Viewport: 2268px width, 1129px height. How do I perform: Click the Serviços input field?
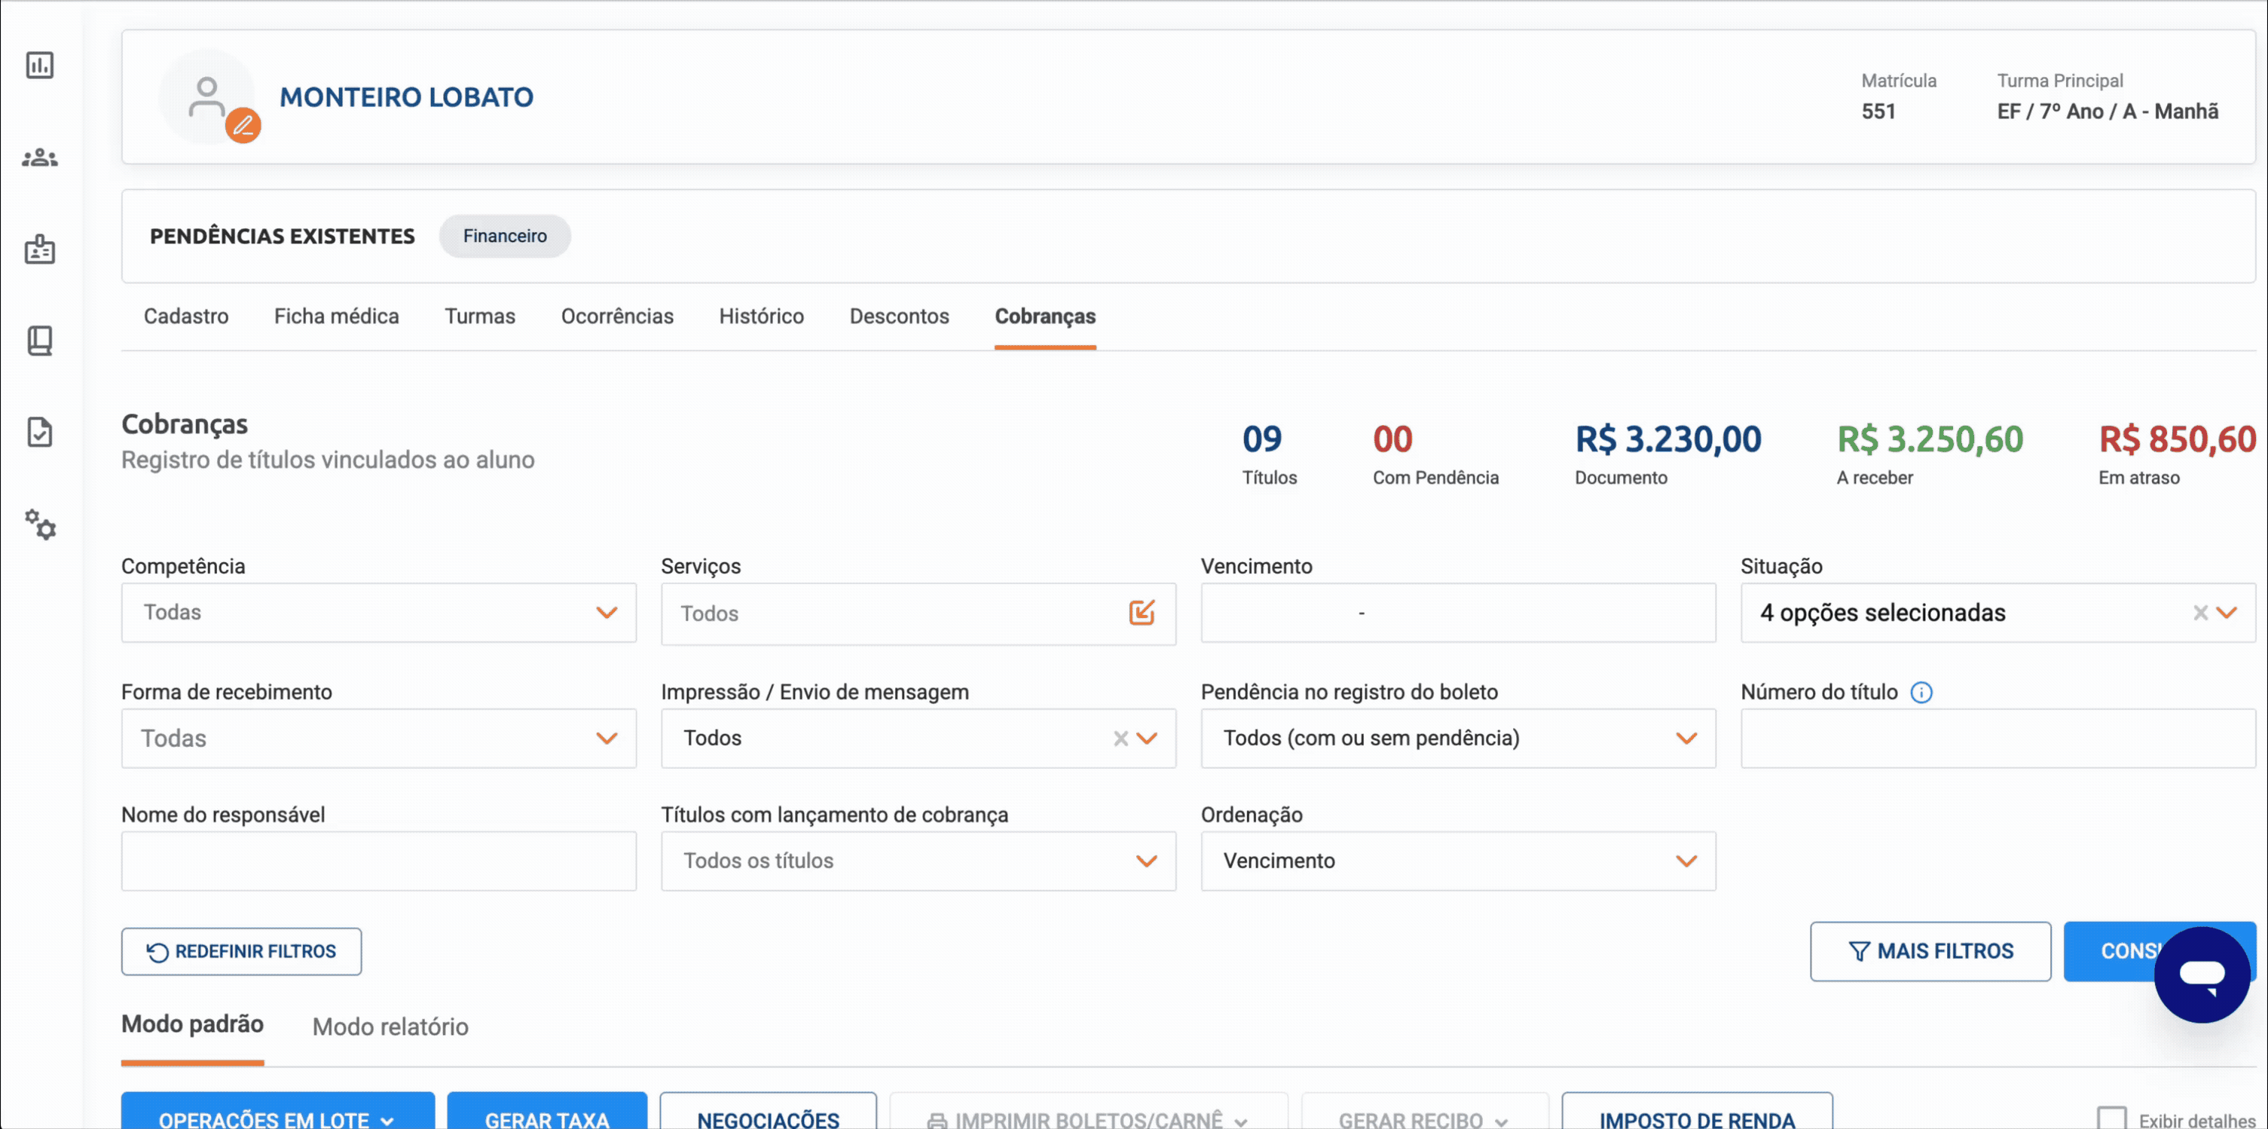(x=919, y=613)
